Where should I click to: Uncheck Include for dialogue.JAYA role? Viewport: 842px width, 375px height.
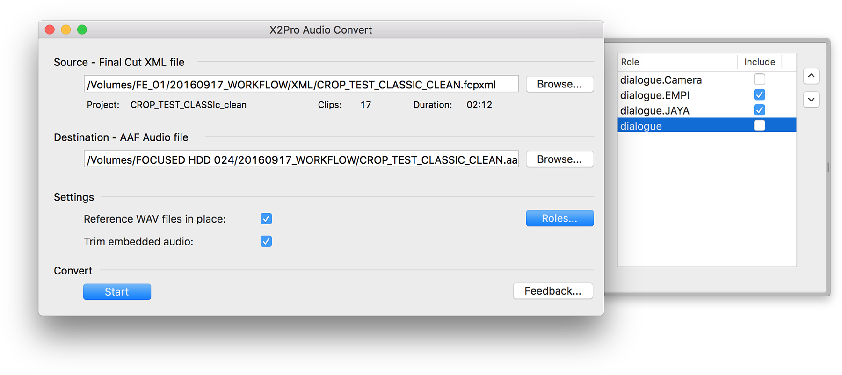point(759,110)
